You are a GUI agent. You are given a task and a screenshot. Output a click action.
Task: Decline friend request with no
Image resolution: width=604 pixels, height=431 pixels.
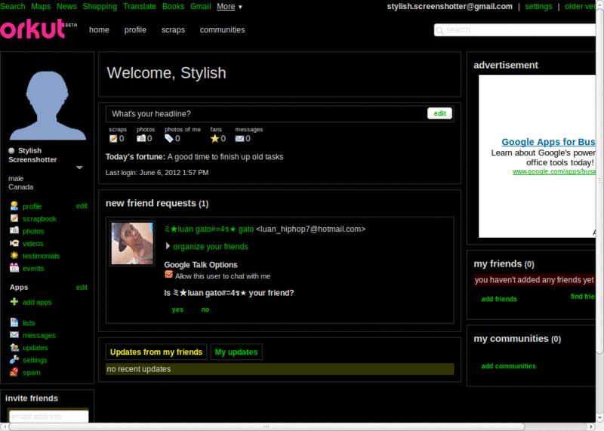(x=205, y=309)
